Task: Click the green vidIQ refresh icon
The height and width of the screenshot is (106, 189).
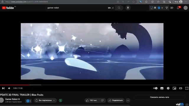Action: (61, 100)
